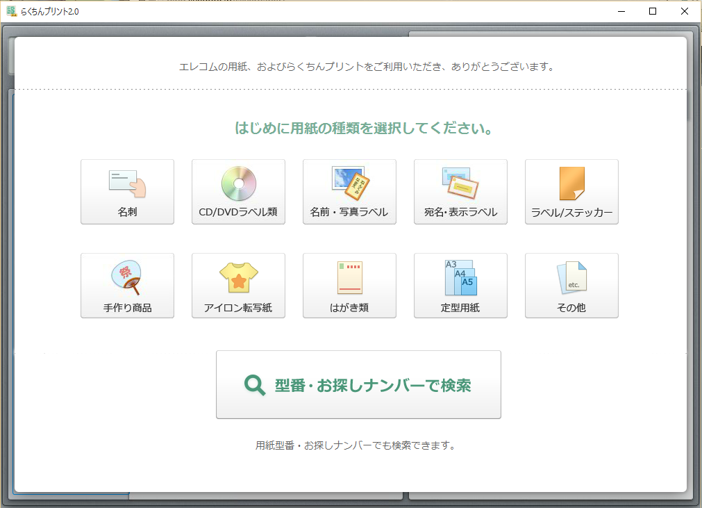The image size is (702, 508).
Task: Select the 名刺 business card paper type
Action: pyautogui.click(x=127, y=192)
